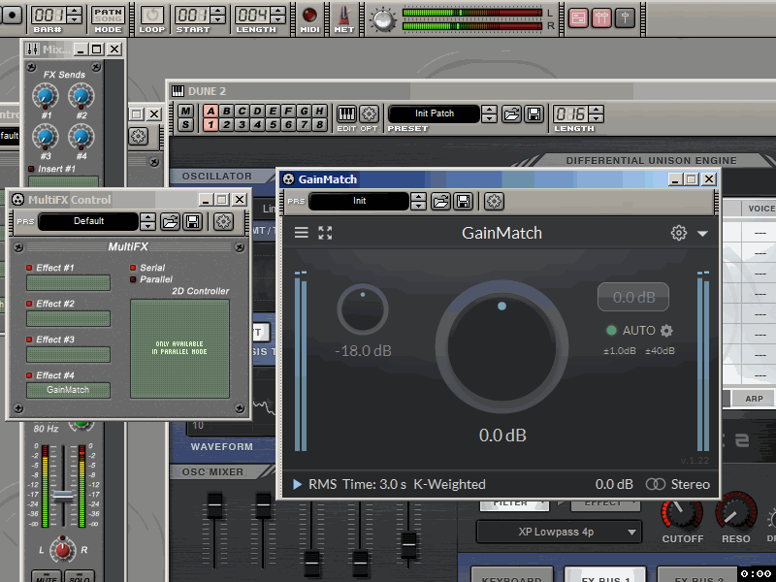Screen dimensions: 776x582
Task: Open the second pink mixer view icon
Action: 601,18
